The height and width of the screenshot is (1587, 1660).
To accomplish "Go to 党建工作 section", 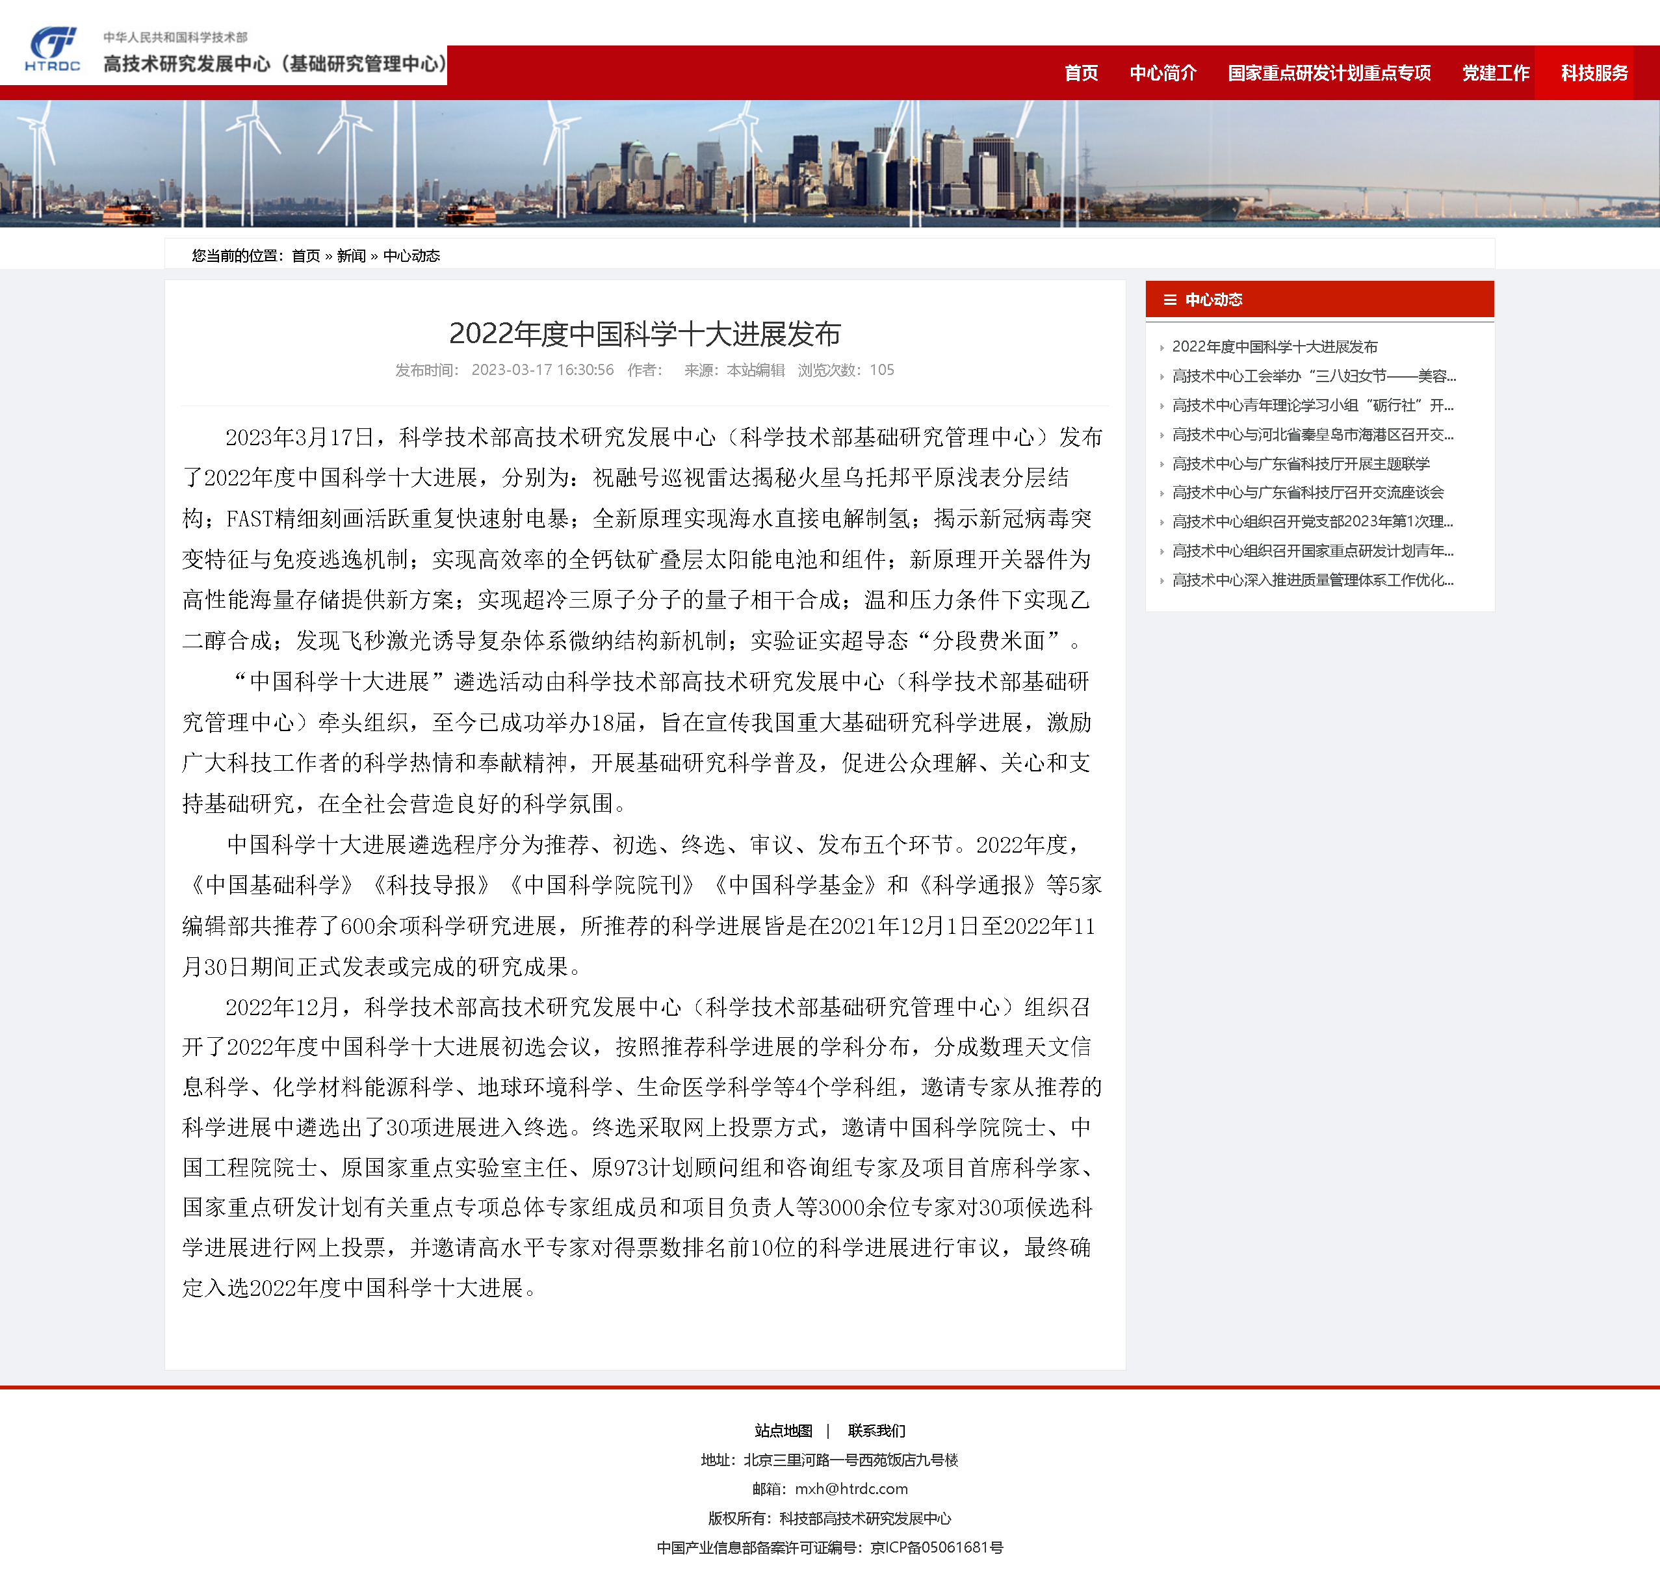I will pyautogui.click(x=1495, y=73).
